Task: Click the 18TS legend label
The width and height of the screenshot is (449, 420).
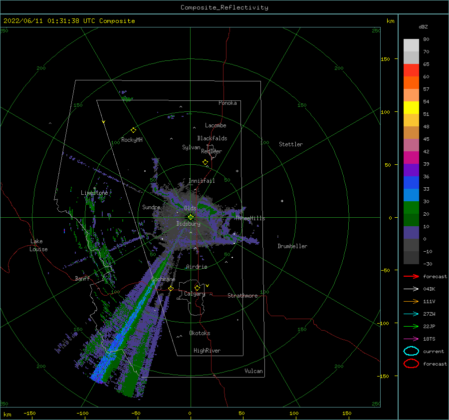Action: tap(429, 339)
